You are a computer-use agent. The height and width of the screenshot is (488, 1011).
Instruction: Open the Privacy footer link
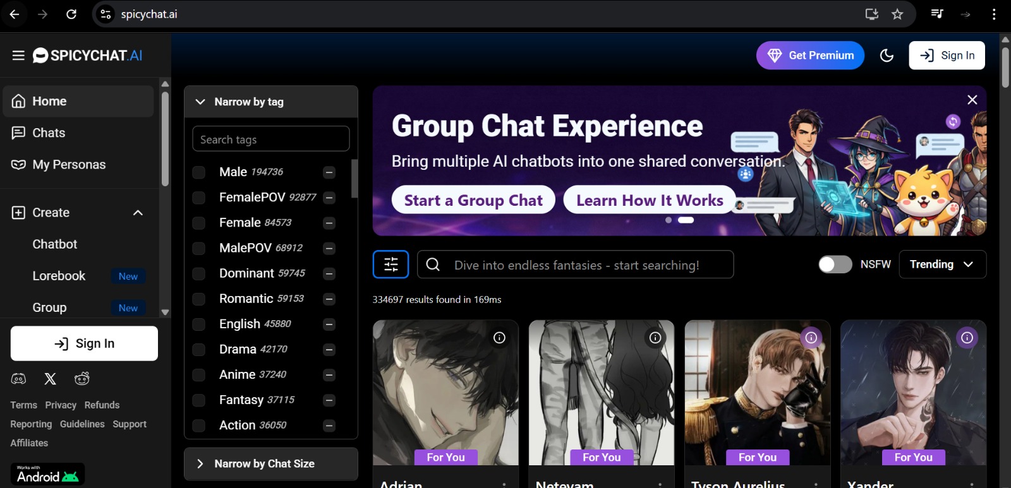pyautogui.click(x=61, y=405)
